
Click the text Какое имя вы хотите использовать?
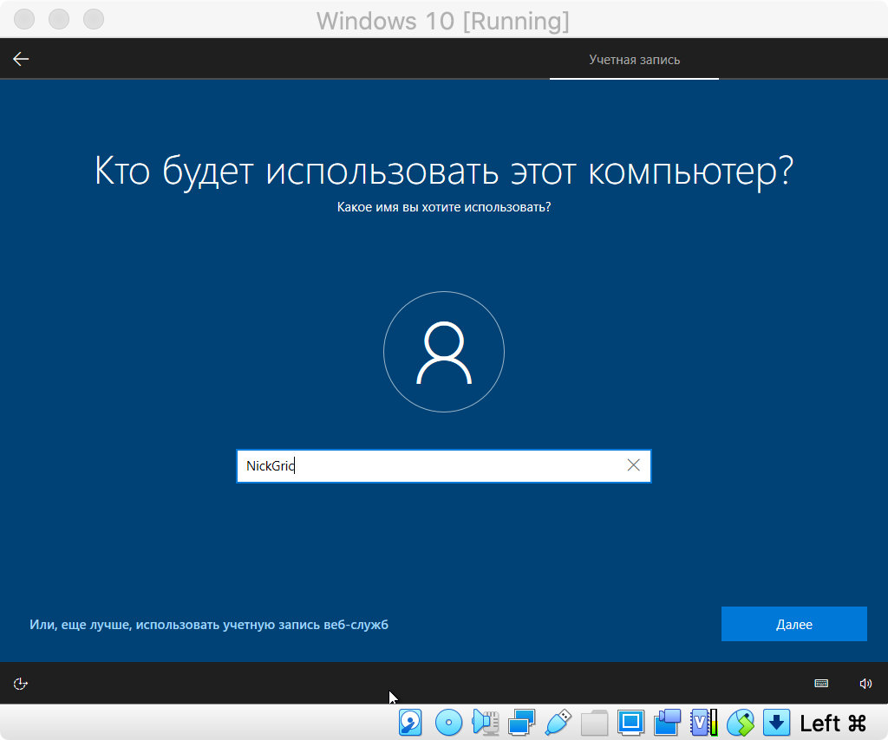pos(444,207)
